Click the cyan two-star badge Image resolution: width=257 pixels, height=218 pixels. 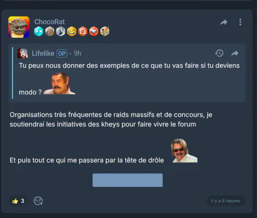point(39,31)
